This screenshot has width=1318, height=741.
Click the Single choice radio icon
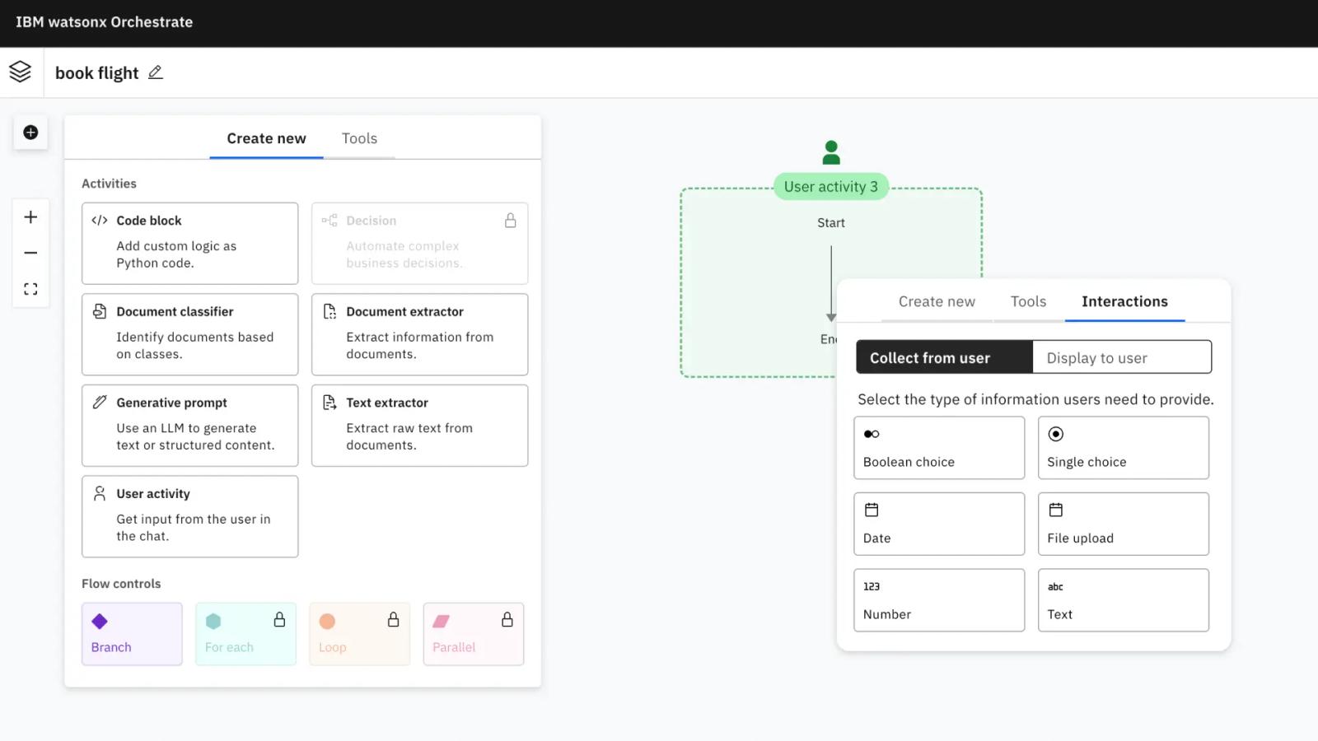tap(1056, 434)
